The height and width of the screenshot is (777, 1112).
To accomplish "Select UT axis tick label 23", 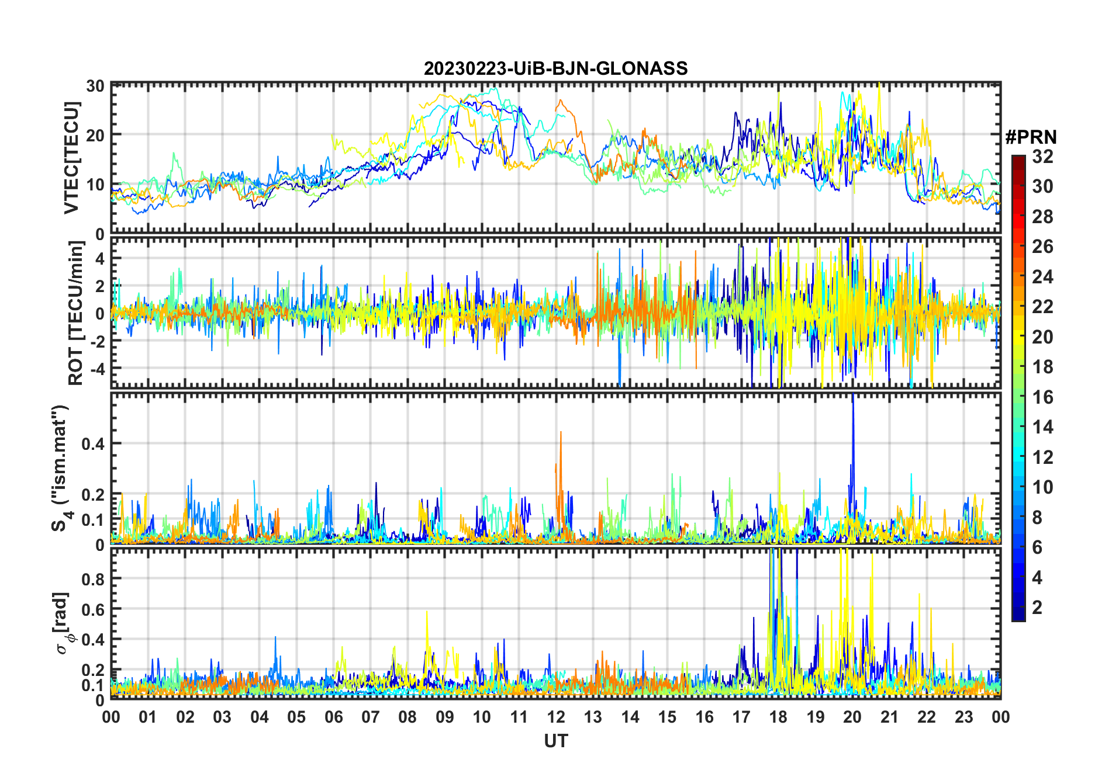I will point(963,717).
